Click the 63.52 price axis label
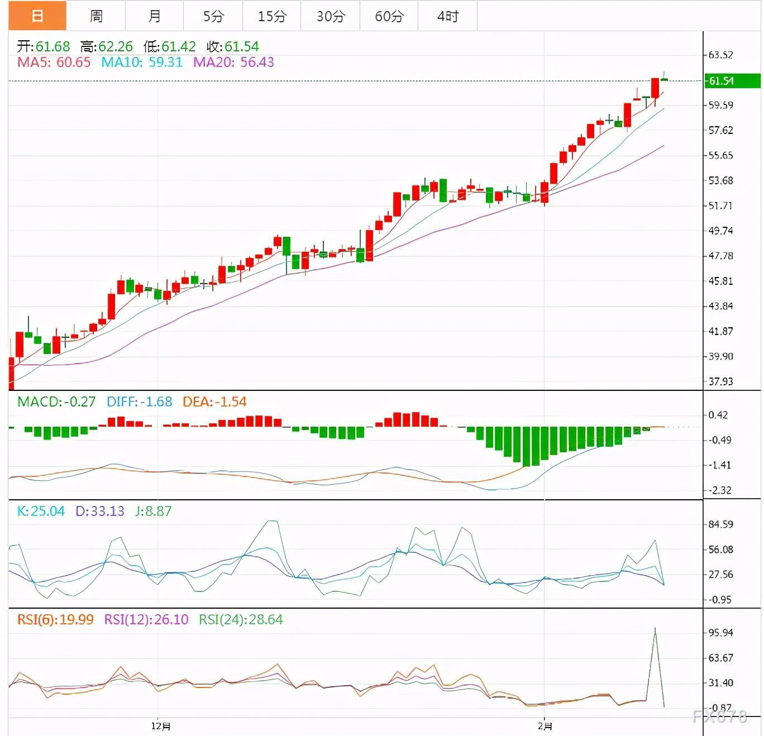The image size is (764, 736). (x=721, y=55)
